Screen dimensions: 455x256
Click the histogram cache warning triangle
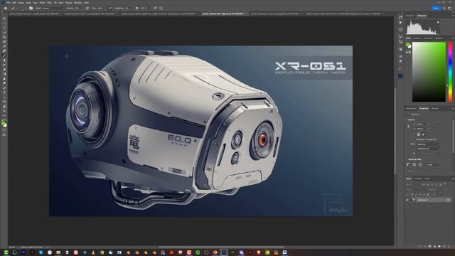click(x=438, y=22)
